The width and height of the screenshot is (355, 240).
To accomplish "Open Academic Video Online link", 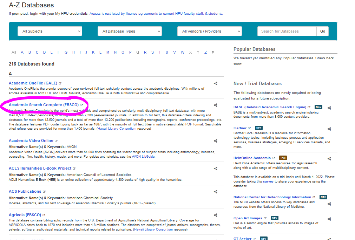I will 31,140.
